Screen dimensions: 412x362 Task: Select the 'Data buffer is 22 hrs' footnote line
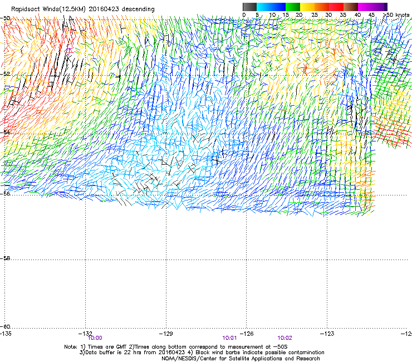[x=202, y=353]
